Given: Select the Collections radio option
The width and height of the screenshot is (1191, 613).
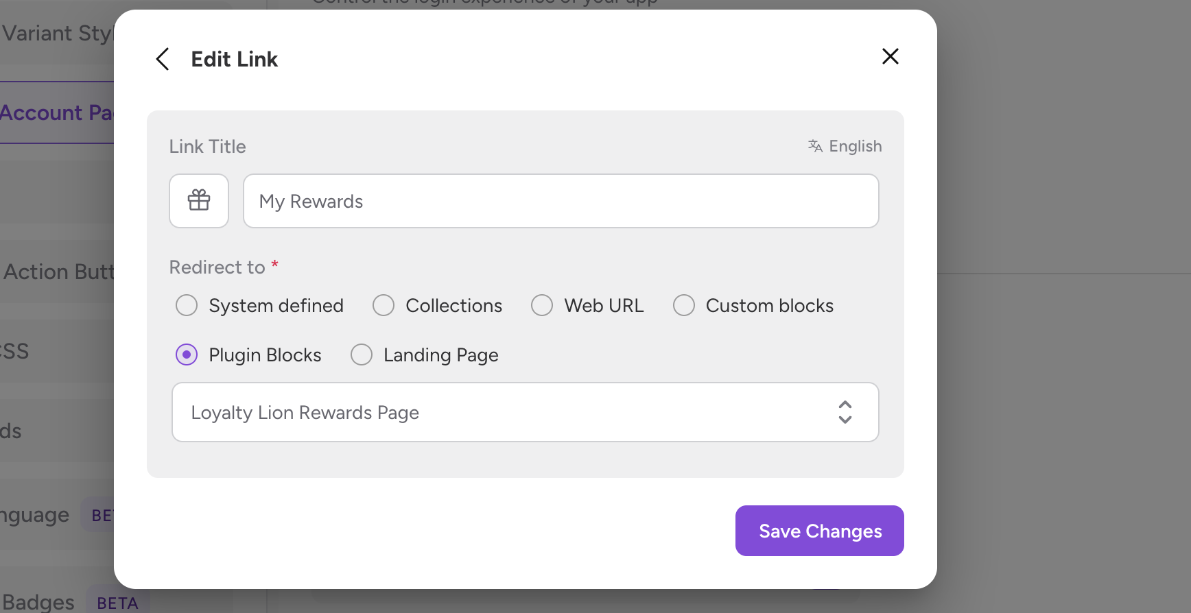Looking at the screenshot, I should tap(384, 305).
